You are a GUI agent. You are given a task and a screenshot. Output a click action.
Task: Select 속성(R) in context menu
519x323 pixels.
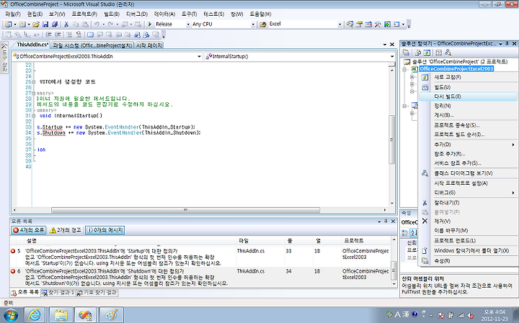coord(468,261)
